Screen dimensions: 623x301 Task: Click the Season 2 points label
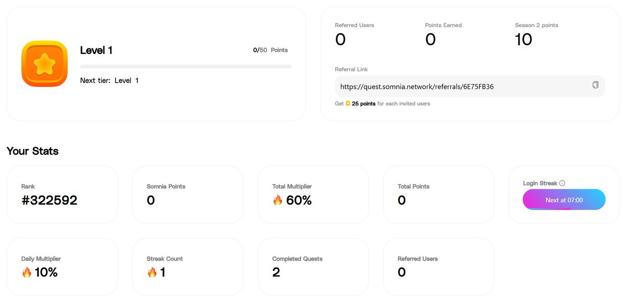536,25
